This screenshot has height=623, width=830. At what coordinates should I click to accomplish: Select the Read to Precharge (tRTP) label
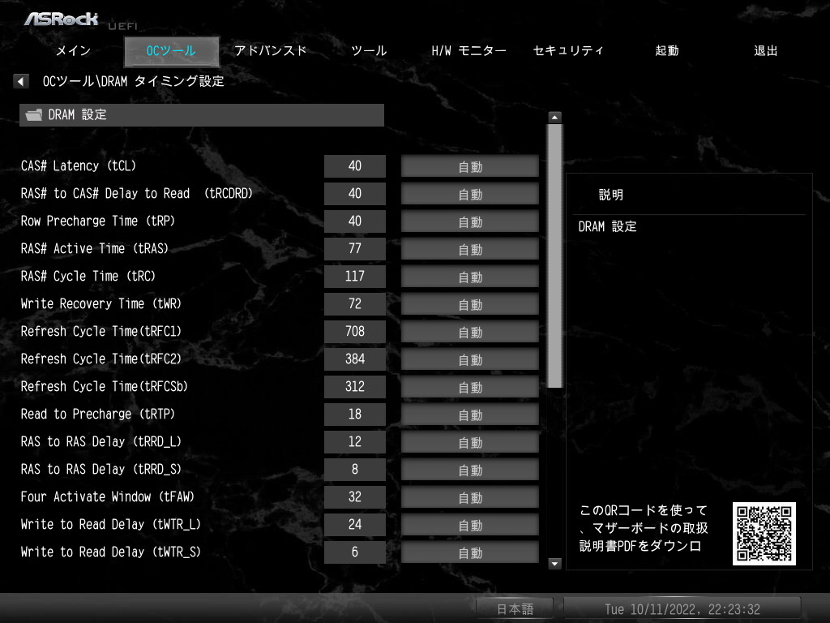pyautogui.click(x=98, y=414)
